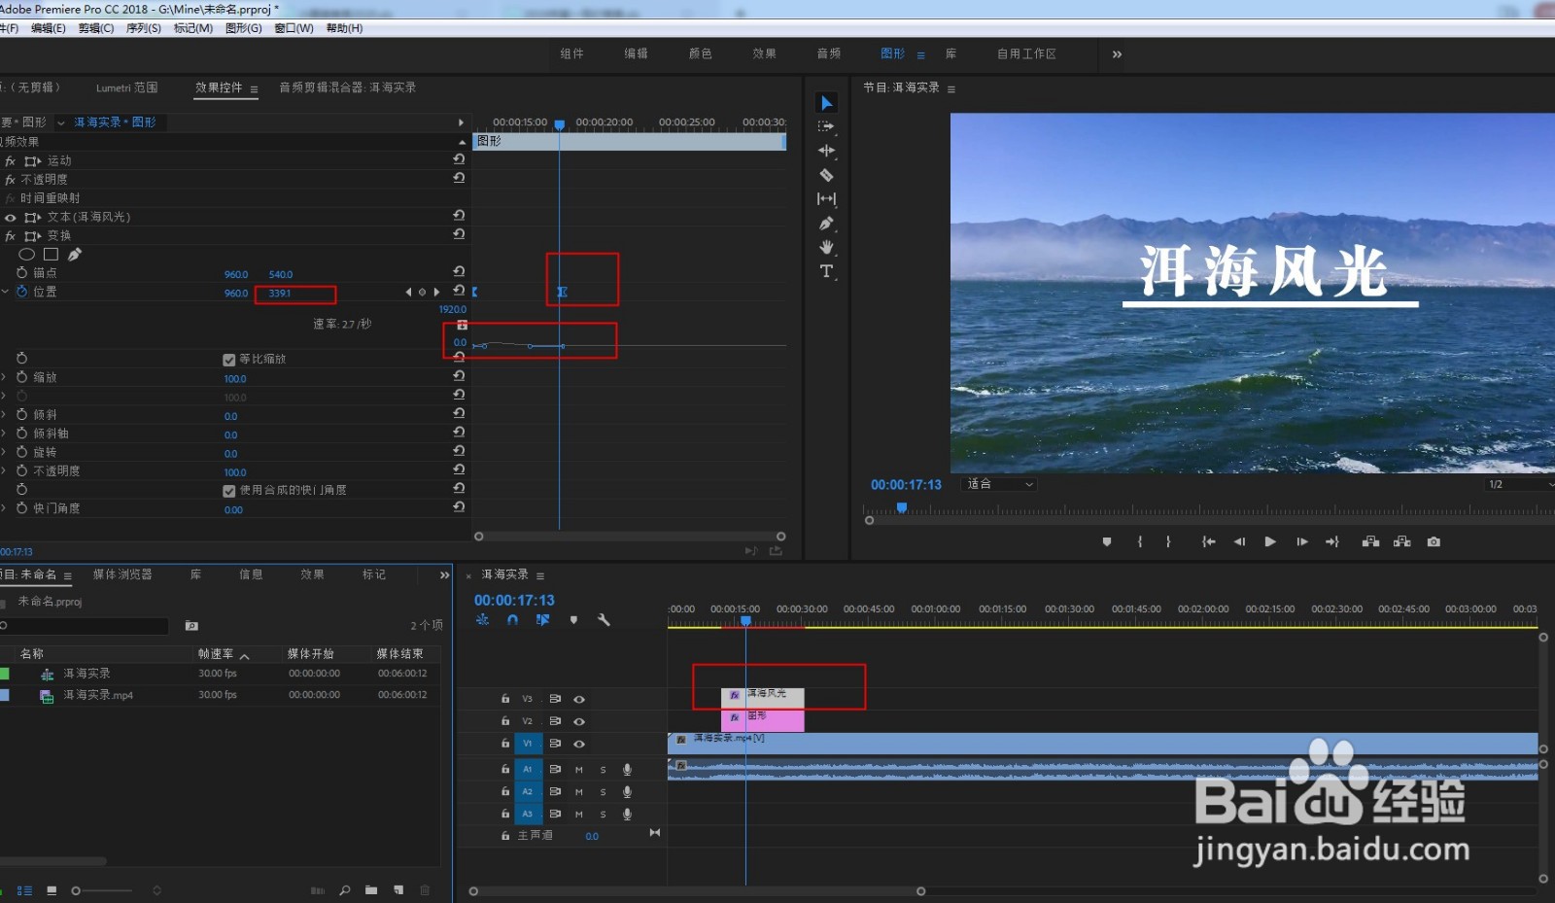The image size is (1555, 903).
Task: Select the Razor tool
Action: (826, 175)
